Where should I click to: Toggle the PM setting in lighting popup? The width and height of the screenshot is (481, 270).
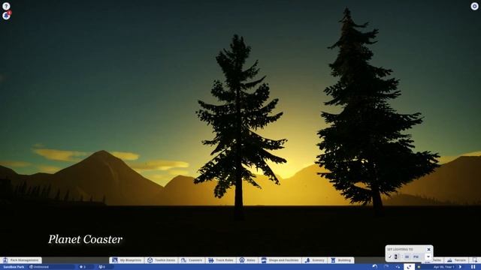click(x=416, y=256)
